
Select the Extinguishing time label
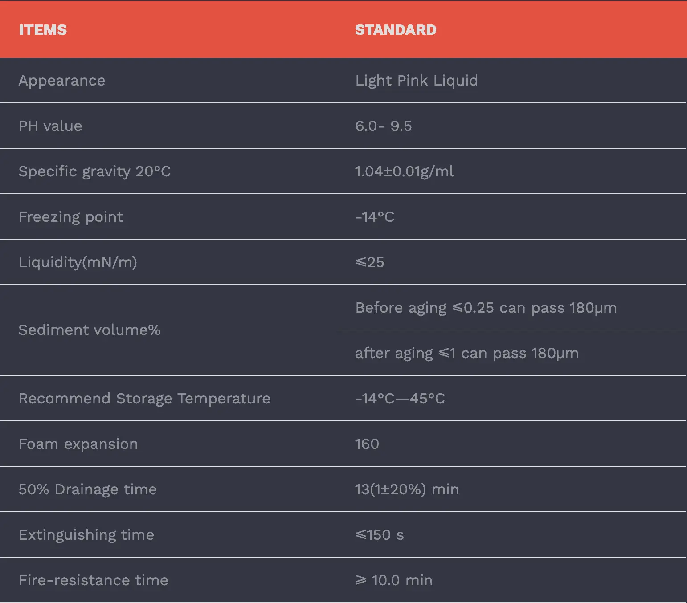pyautogui.click(x=86, y=535)
